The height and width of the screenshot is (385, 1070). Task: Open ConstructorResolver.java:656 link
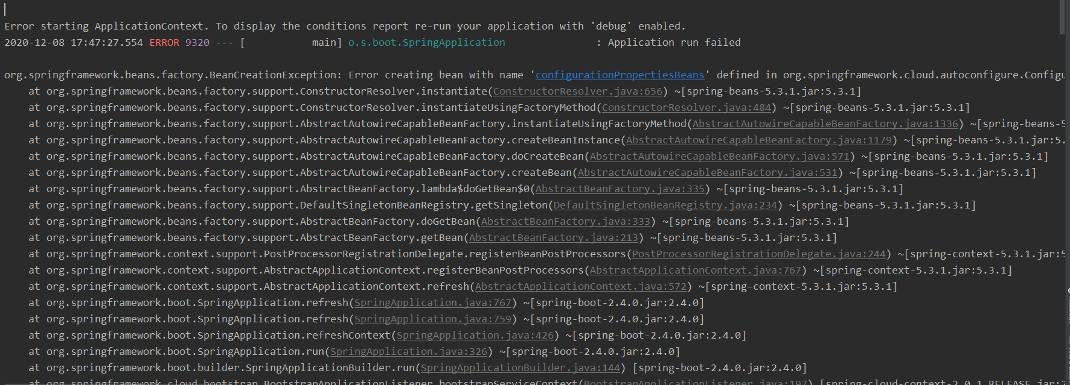pyautogui.click(x=577, y=91)
